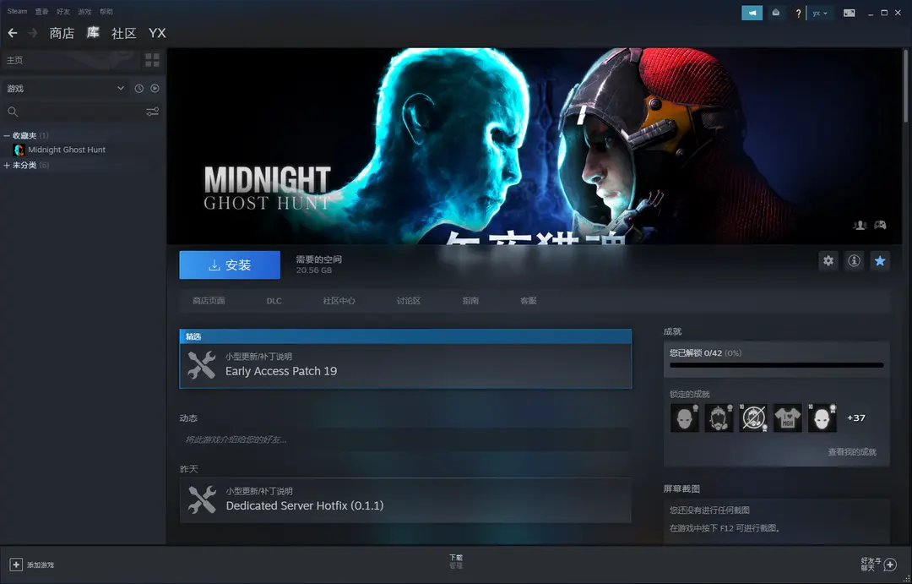912x584 pixels.
Task: Open the 帮助 menu
Action: tap(106, 11)
